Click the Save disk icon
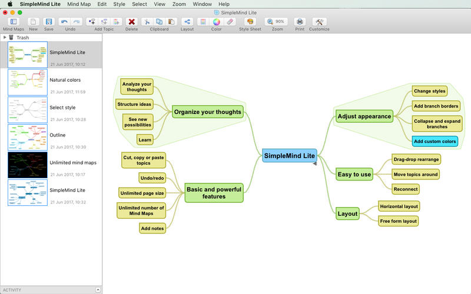The image size is (471, 294). click(49, 22)
